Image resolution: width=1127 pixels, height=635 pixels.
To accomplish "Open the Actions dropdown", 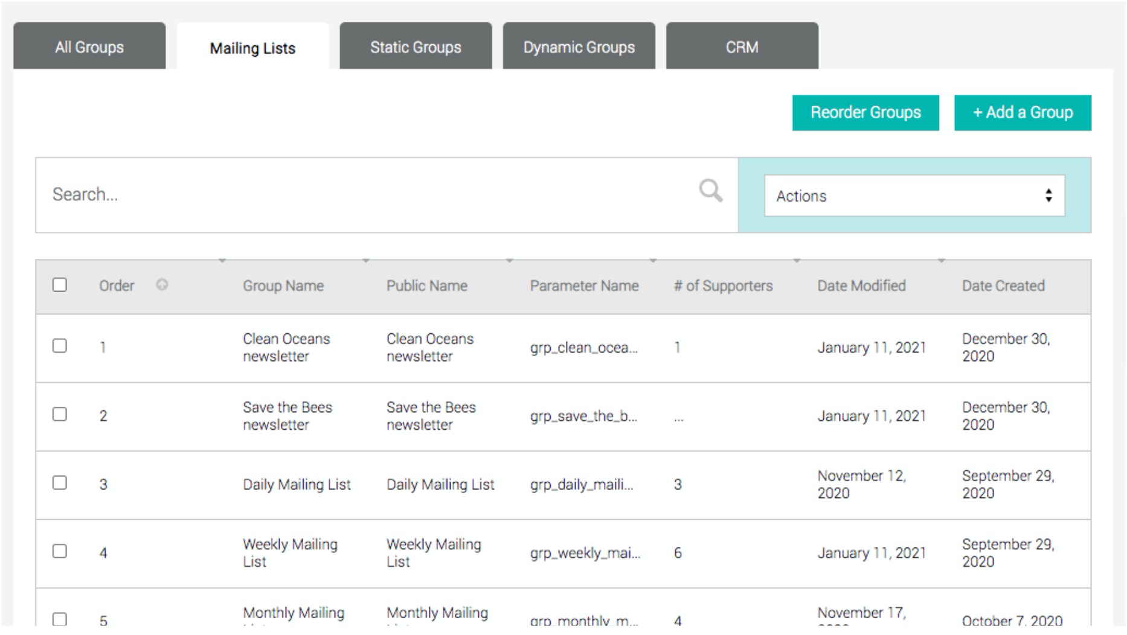I will click(x=914, y=196).
